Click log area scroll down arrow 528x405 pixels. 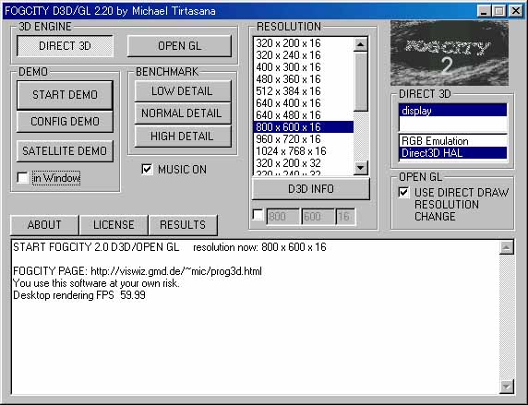(x=507, y=387)
